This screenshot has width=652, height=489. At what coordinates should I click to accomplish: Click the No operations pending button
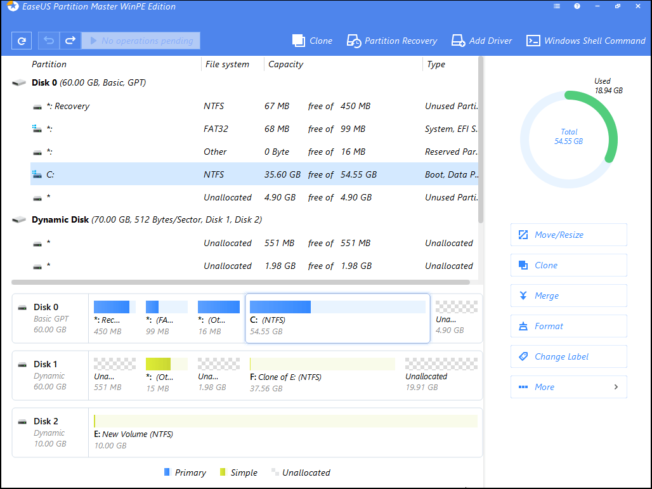pyautogui.click(x=141, y=41)
